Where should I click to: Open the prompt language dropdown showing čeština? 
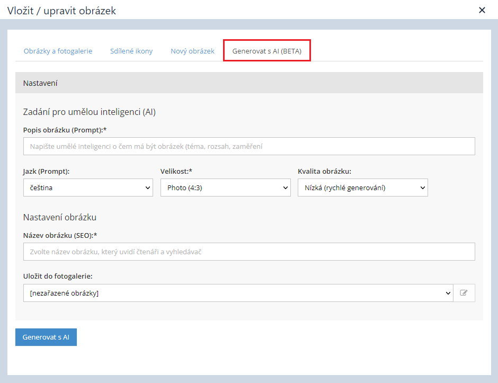[88, 188]
